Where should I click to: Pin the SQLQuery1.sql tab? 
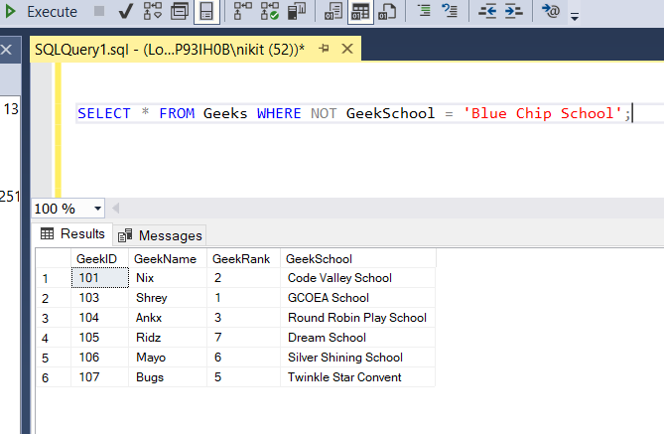[x=324, y=49]
